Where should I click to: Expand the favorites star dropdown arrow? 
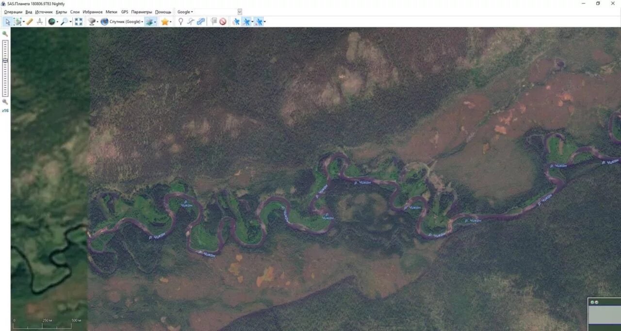click(171, 22)
